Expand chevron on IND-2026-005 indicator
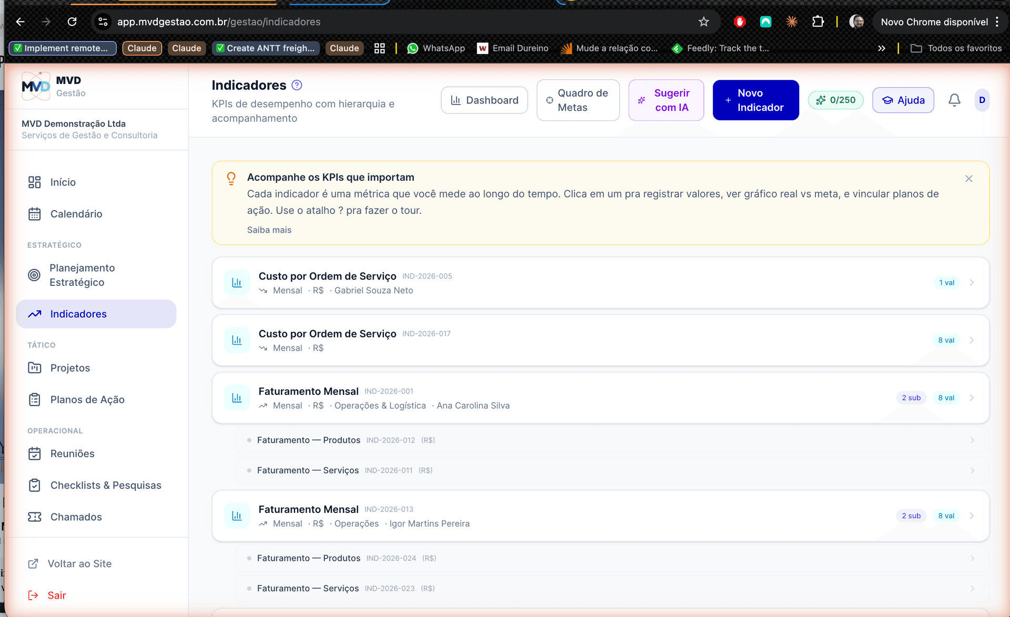Viewport: 1010px width, 617px height. point(972,283)
